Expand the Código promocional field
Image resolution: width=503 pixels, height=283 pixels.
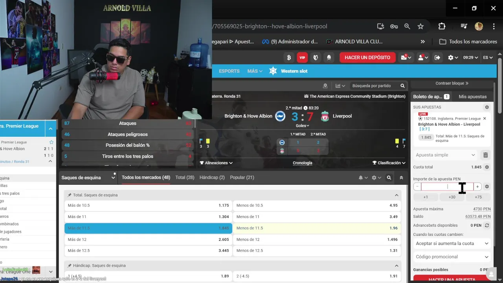coord(452,257)
